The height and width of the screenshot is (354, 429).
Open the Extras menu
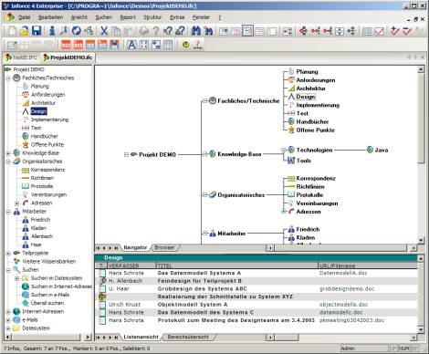click(177, 17)
